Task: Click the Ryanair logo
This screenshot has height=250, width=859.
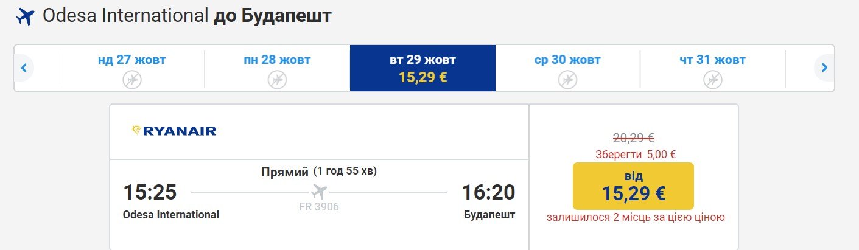Action: tap(174, 131)
